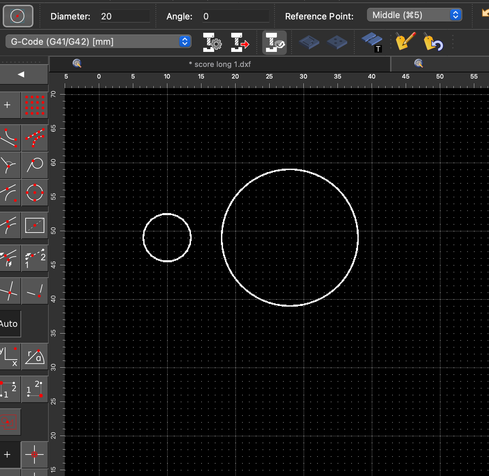Select the circle with four points tool
Screen dimensions: 489x476
tap(35, 193)
